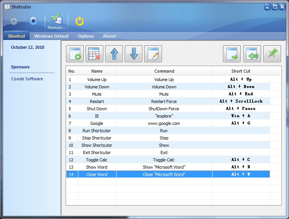Click row number 1 cell
The height and width of the screenshot is (219, 289).
(x=72, y=80)
